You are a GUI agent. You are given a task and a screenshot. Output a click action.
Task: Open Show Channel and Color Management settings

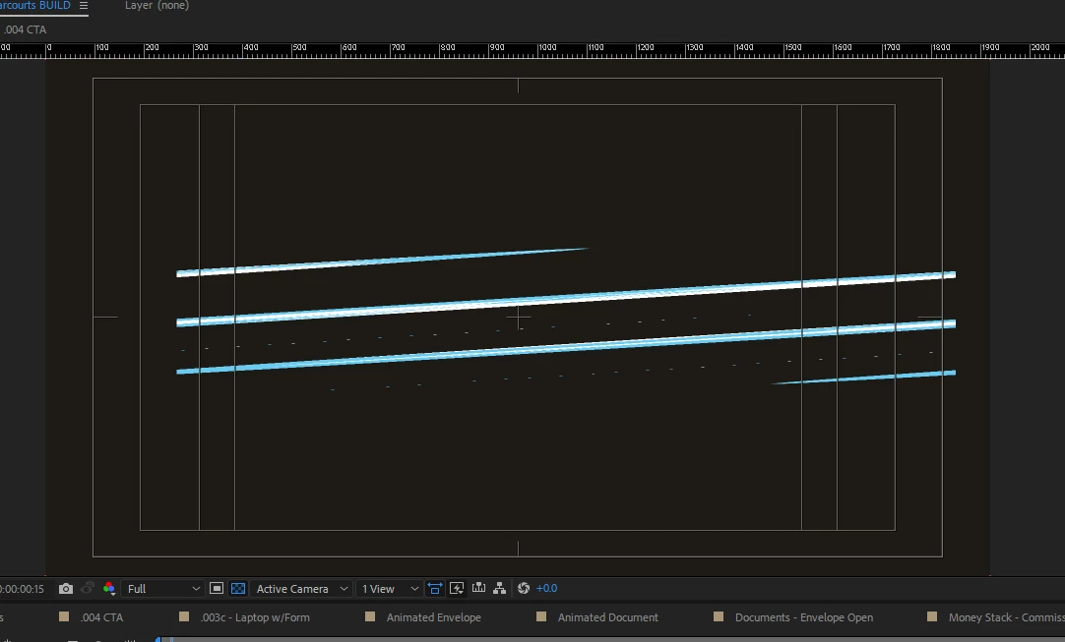pos(108,588)
